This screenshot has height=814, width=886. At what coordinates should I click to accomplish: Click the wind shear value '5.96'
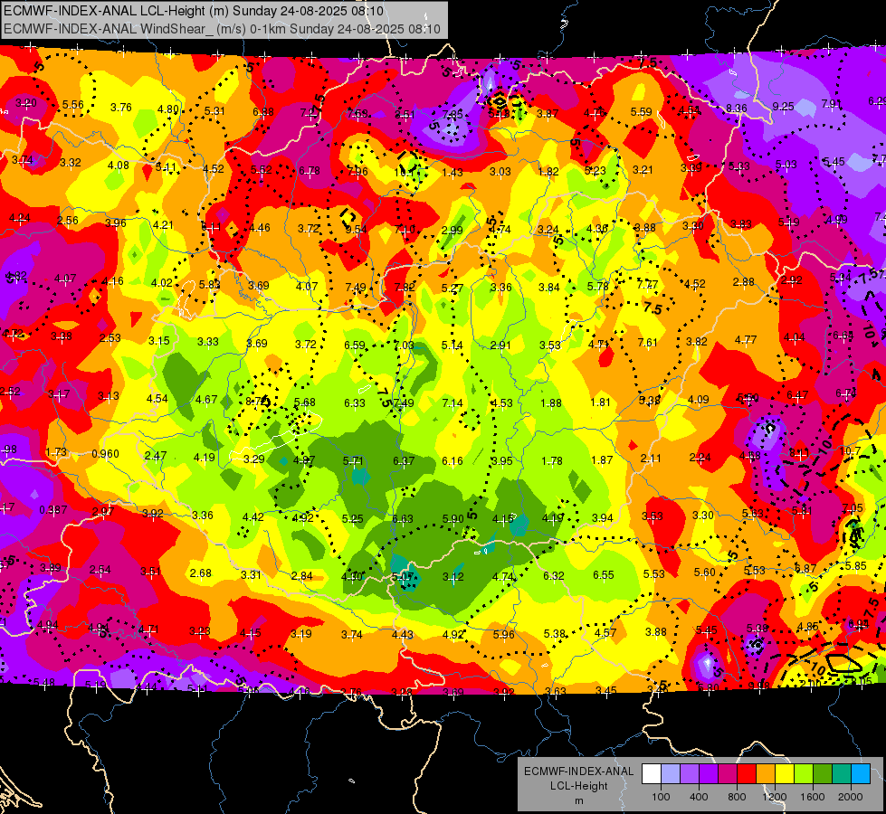503,634
